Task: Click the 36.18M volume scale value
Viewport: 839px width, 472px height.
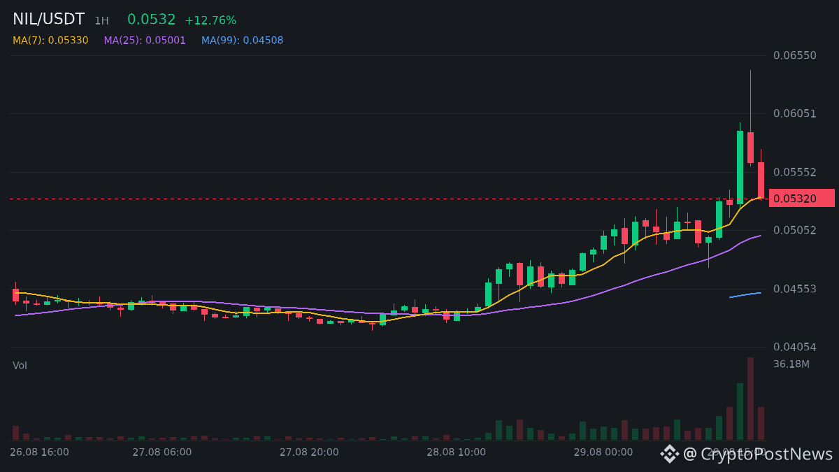Action: coord(791,364)
